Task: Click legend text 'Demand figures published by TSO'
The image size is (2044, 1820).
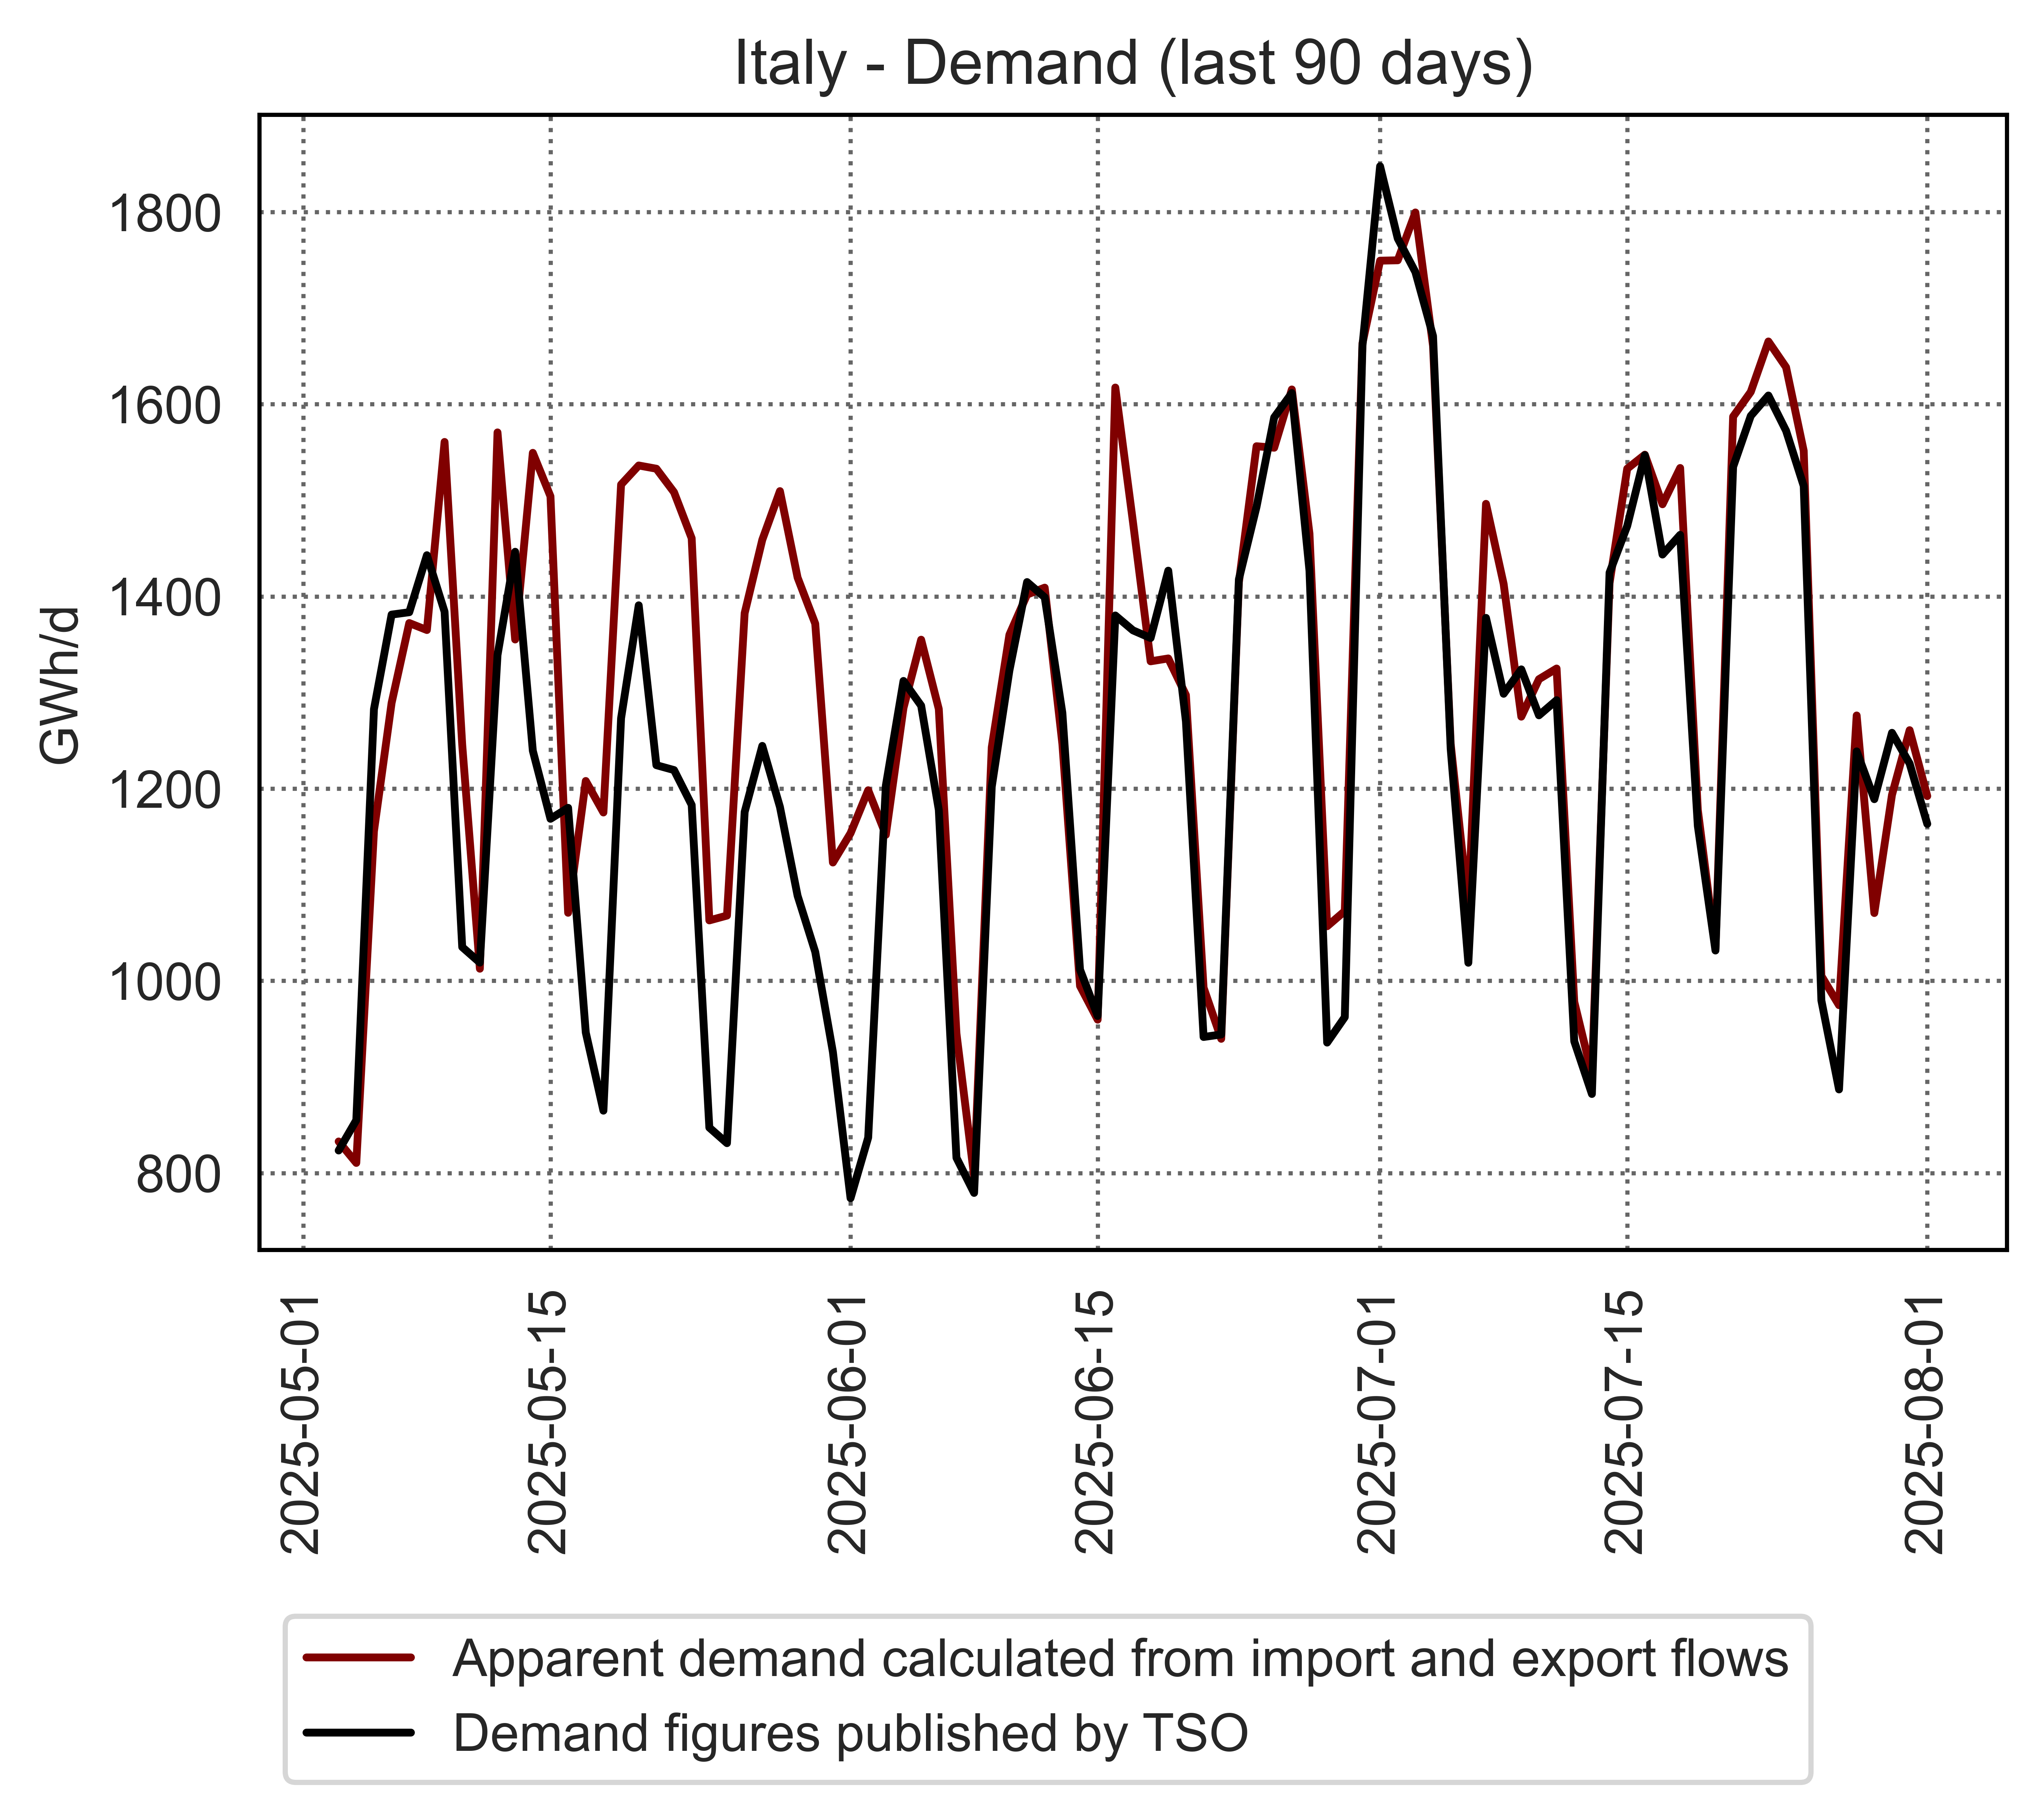Action: (x=851, y=1734)
